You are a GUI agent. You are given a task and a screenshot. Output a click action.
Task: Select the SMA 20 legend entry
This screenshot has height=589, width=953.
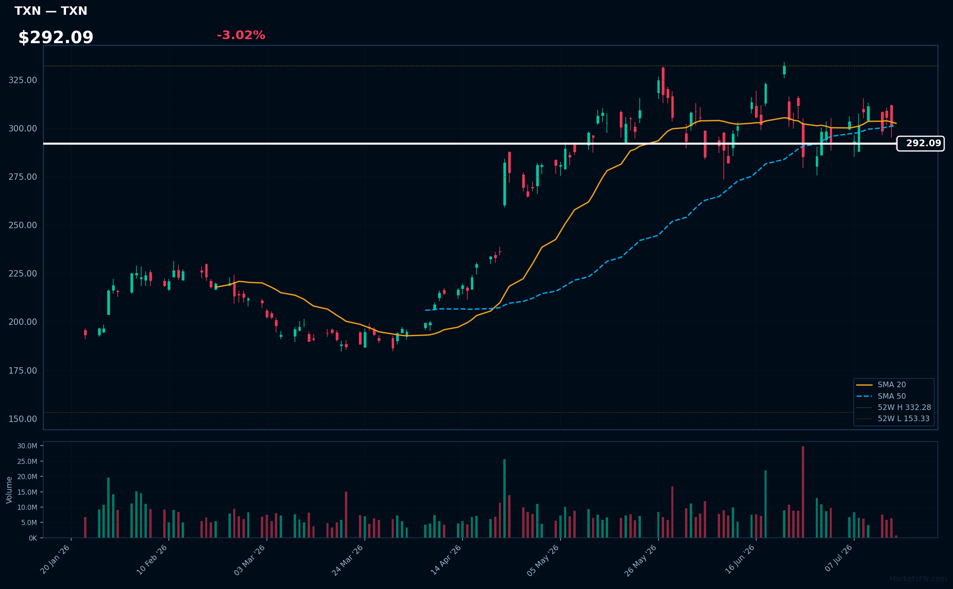pyautogui.click(x=881, y=385)
